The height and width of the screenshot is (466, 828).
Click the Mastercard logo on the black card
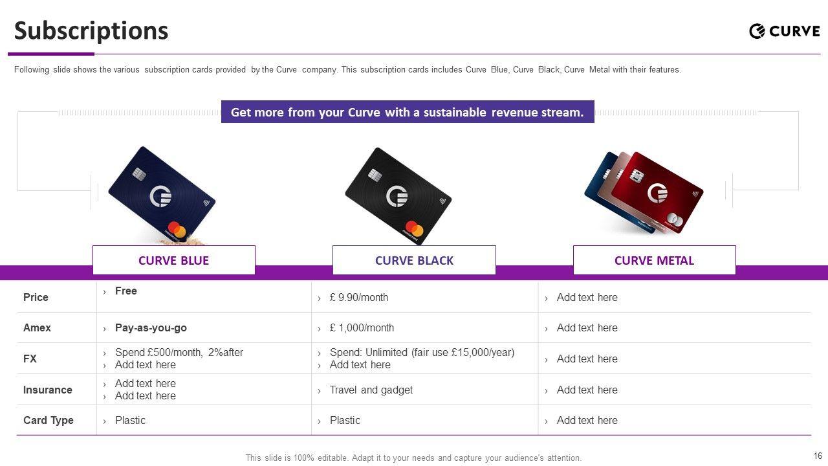(x=415, y=230)
